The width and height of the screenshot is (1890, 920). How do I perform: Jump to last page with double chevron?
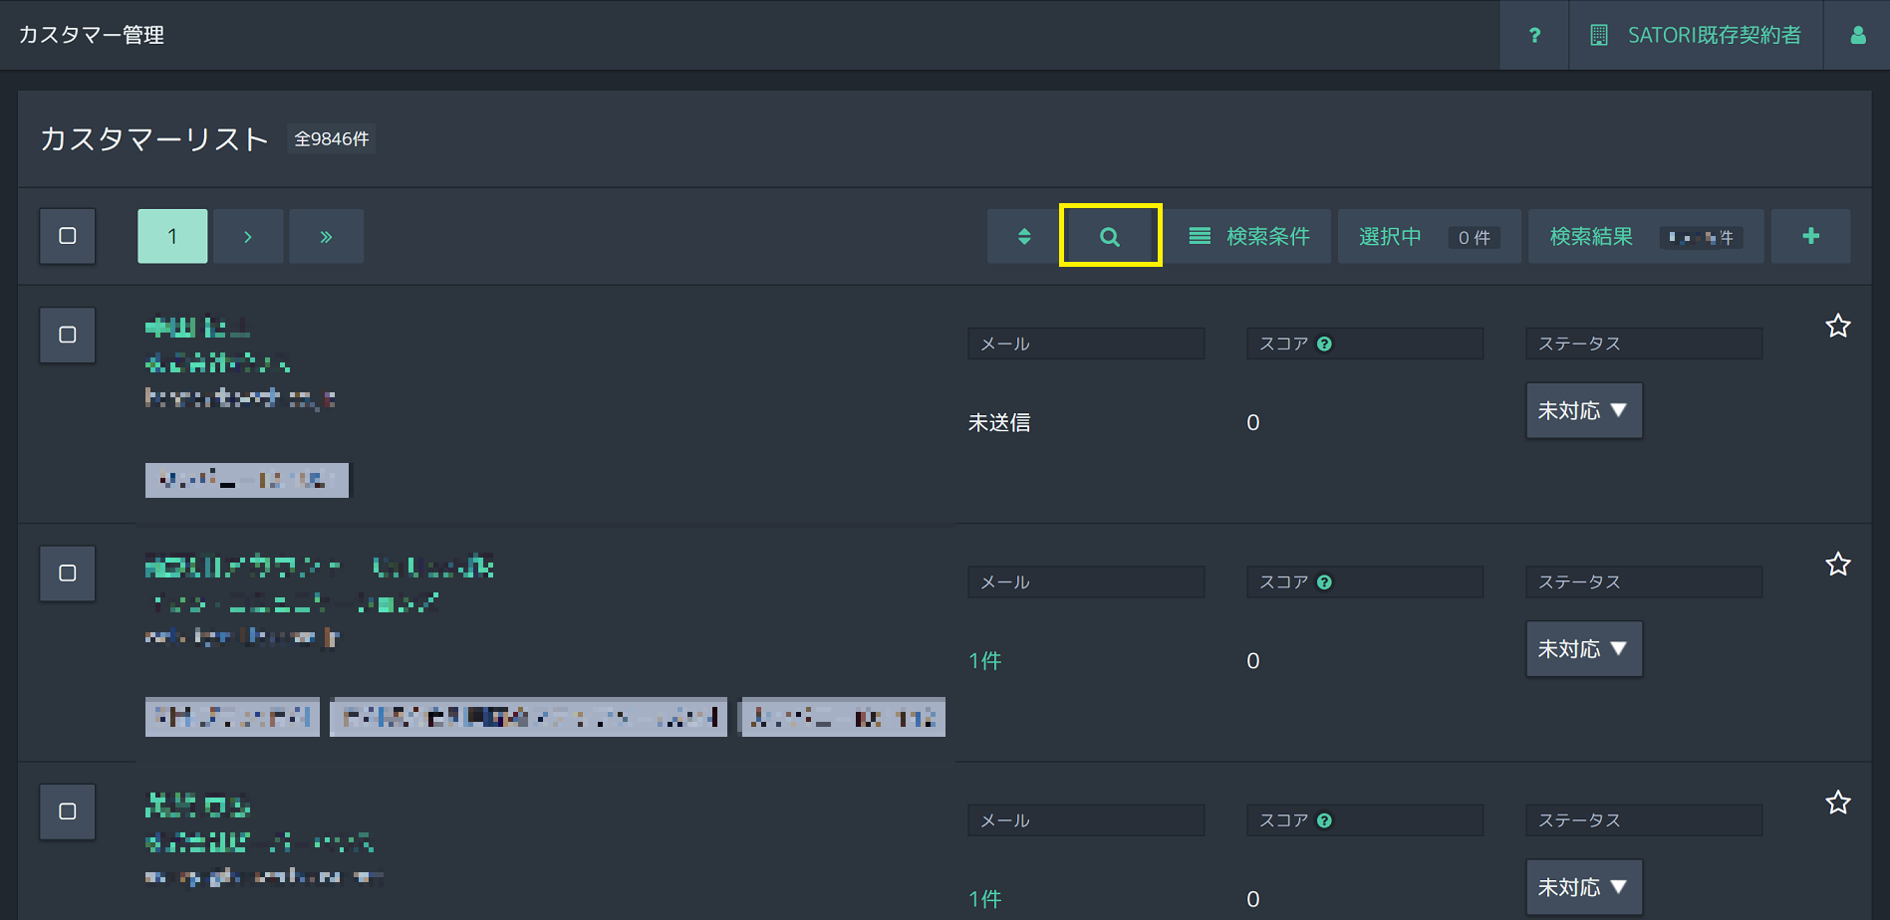tap(326, 236)
